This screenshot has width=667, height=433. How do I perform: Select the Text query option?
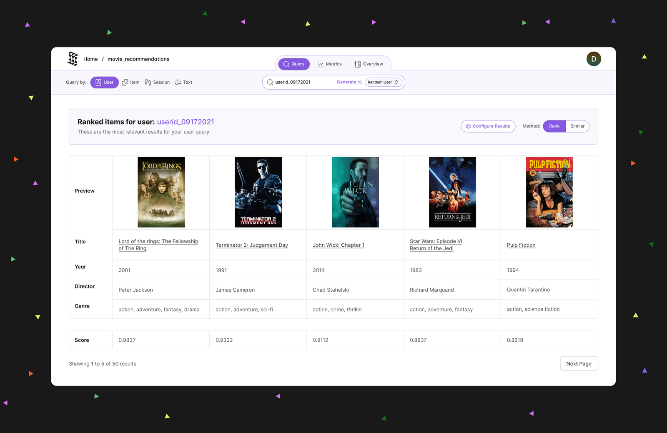[x=183, y=83]
